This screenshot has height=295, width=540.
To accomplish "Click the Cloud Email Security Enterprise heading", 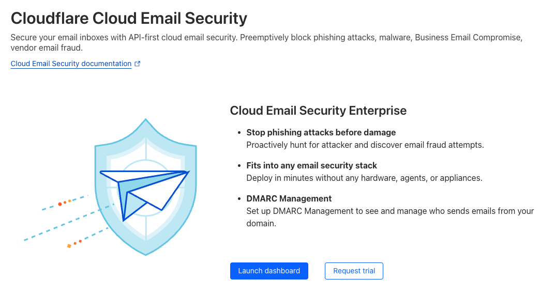I will 318,111.
